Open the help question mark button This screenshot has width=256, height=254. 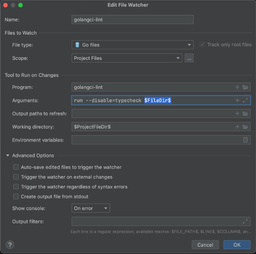(x=10, y=245)
